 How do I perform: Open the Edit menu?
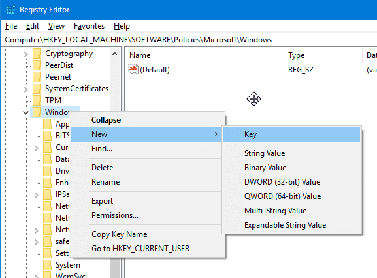point(33,26)
